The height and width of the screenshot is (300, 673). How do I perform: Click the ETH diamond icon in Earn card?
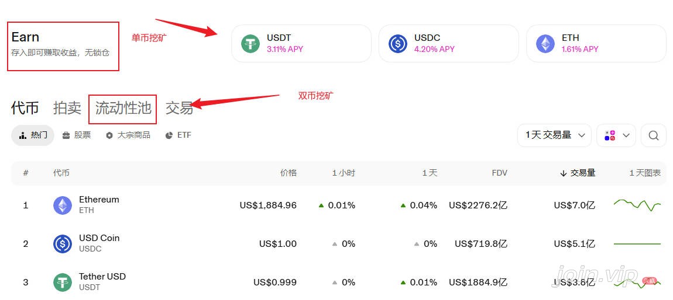545,44
